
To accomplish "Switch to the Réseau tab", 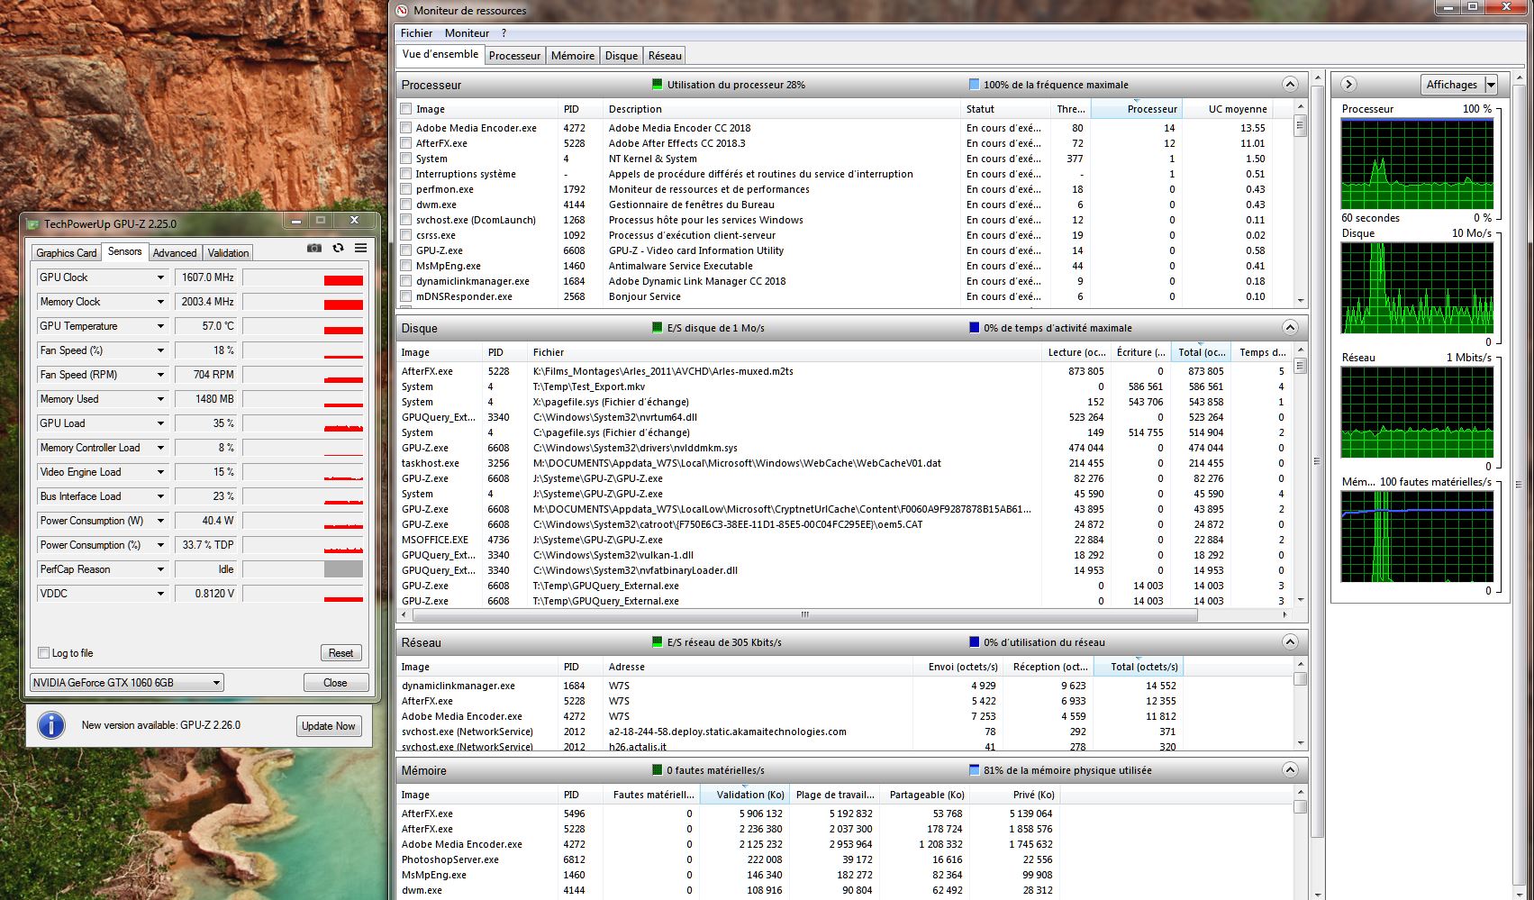I will pyautogui.click(x=665, y=56).
